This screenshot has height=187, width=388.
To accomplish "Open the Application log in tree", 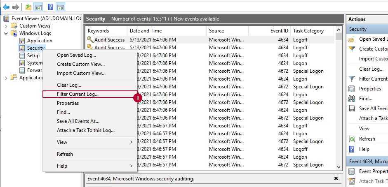I will click(39, 41).
